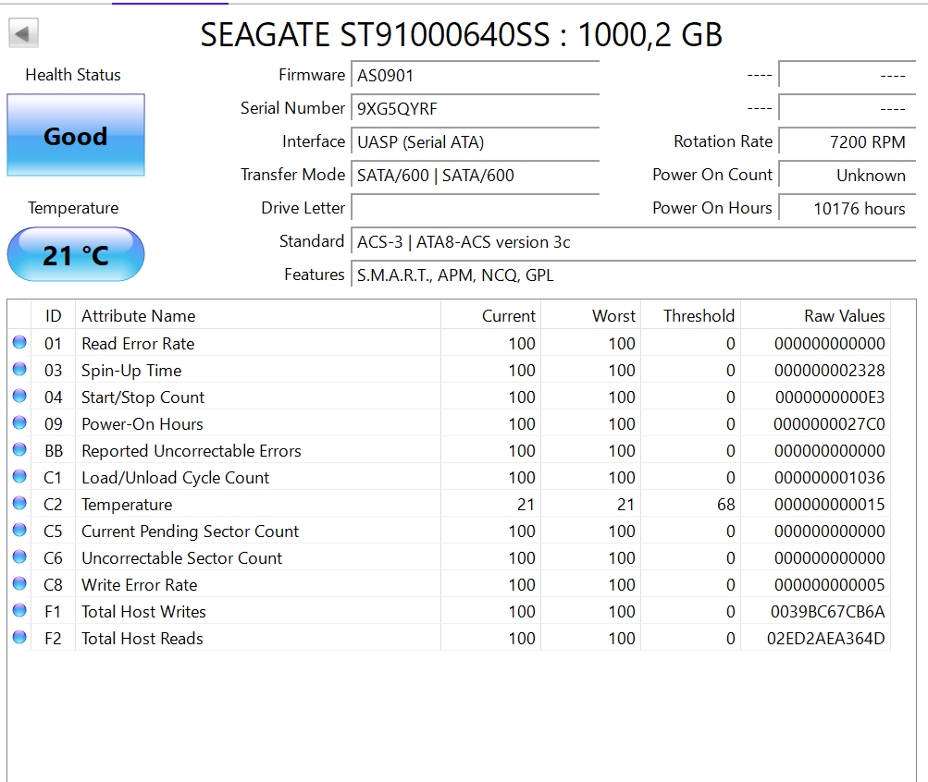Click raw value 000000001036
The image size is (928, 782).
pyautogui.click(x=829, y=478)
